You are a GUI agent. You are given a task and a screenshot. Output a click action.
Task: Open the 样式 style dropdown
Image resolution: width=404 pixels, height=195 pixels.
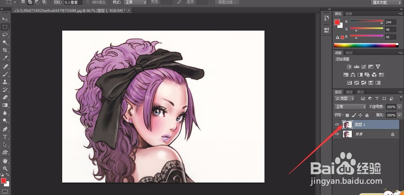click(135, 2)
